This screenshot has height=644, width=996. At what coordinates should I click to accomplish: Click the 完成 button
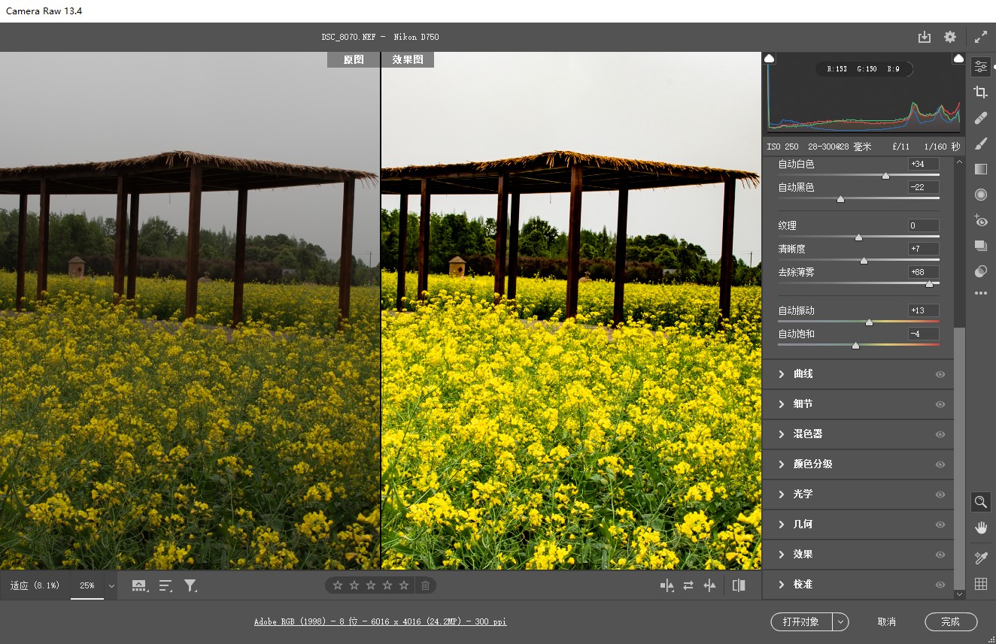pyautogui.click(x=951, y=621)
